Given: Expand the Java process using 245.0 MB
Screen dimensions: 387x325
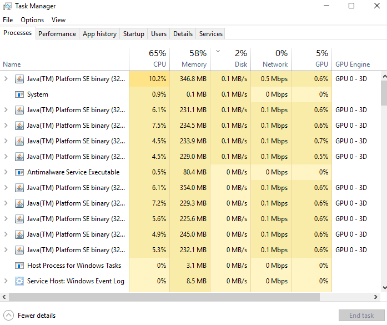Looking at the screenshot, I should pyautogui.click(x=6, y=234).
